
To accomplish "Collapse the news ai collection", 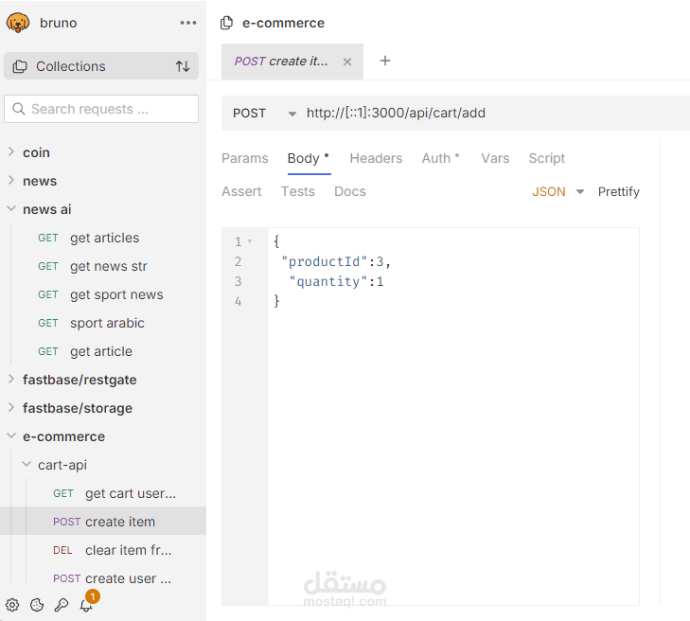I will [11, 209].
